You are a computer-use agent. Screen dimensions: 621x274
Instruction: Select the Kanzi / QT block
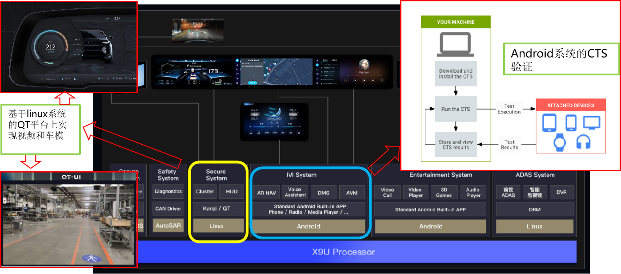(x=218, y=208)
